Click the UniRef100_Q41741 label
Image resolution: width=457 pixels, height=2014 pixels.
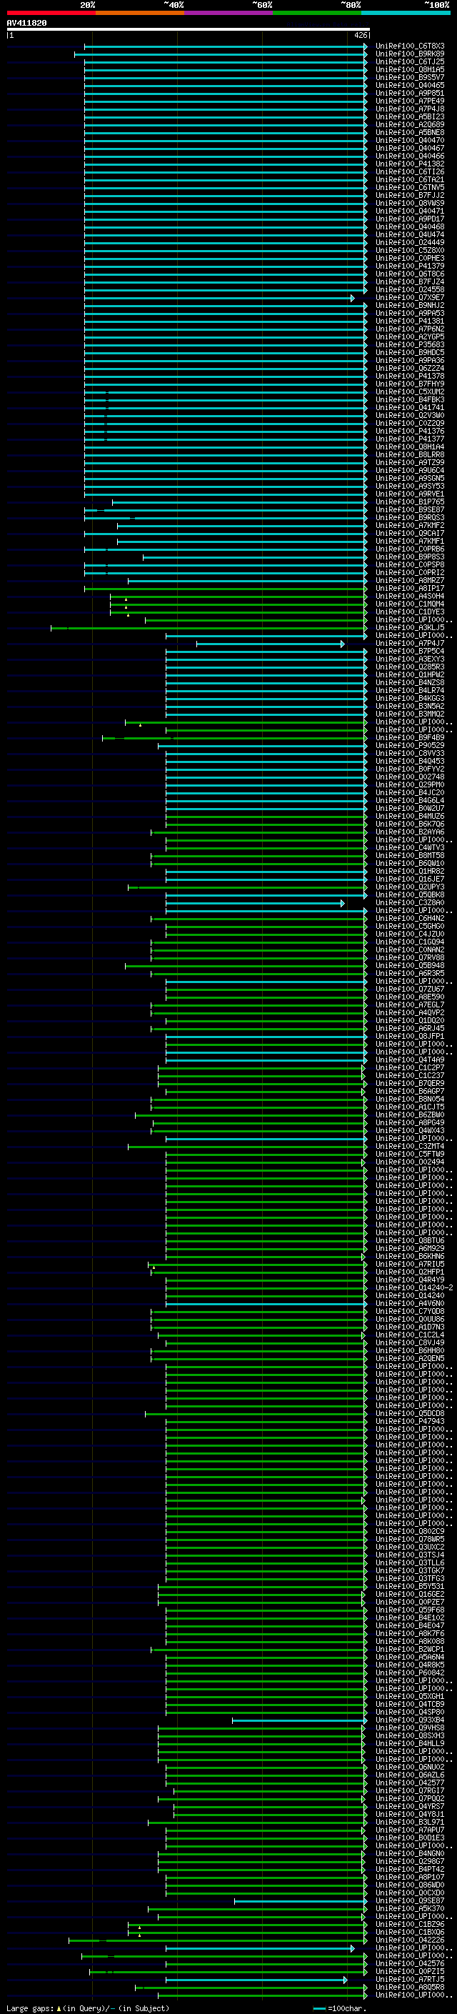coord(410,407)
